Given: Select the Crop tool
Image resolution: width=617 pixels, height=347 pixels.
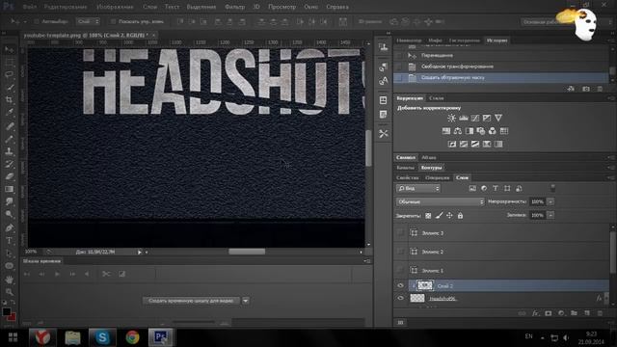Looking at the screenshot, I should click(x=10, y=100).
